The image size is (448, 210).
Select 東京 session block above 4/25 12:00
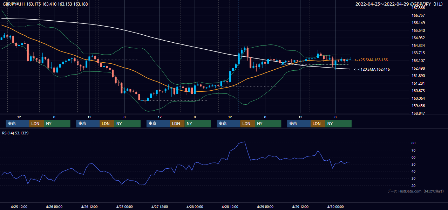18,124
